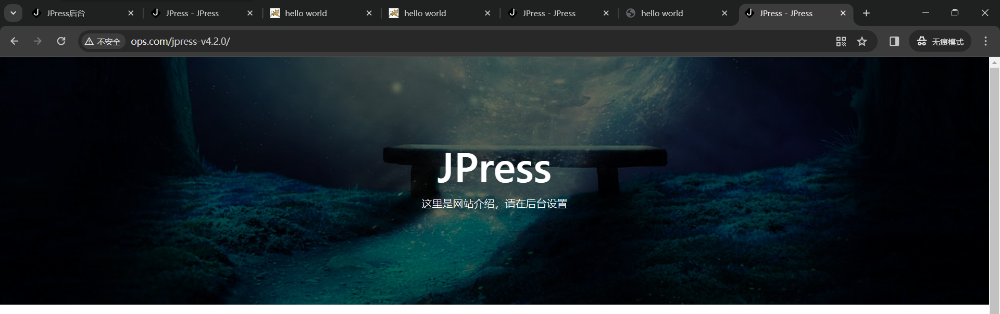Go forward to the next page
Image resolution: width=1000 pixels, height=314 pixels.
37,41
